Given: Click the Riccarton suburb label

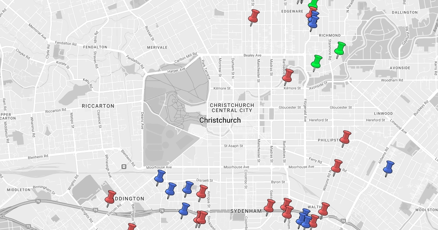Looking at the screenshot, I should coord(98,106).
